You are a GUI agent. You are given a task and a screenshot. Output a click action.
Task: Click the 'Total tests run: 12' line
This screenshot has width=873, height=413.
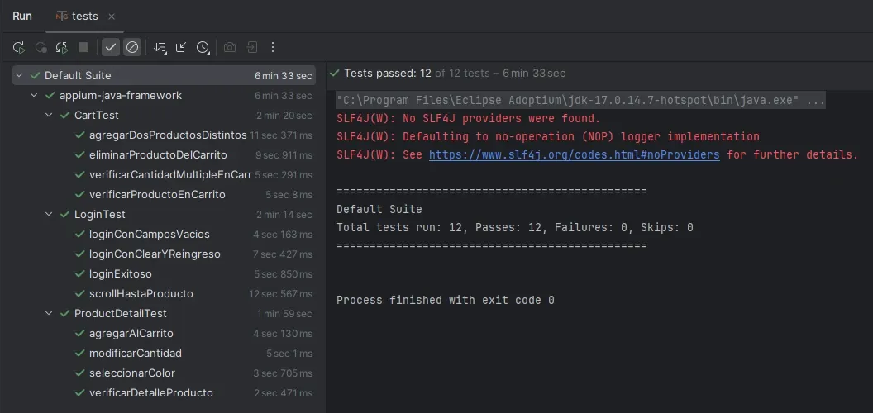coord(514,228)
